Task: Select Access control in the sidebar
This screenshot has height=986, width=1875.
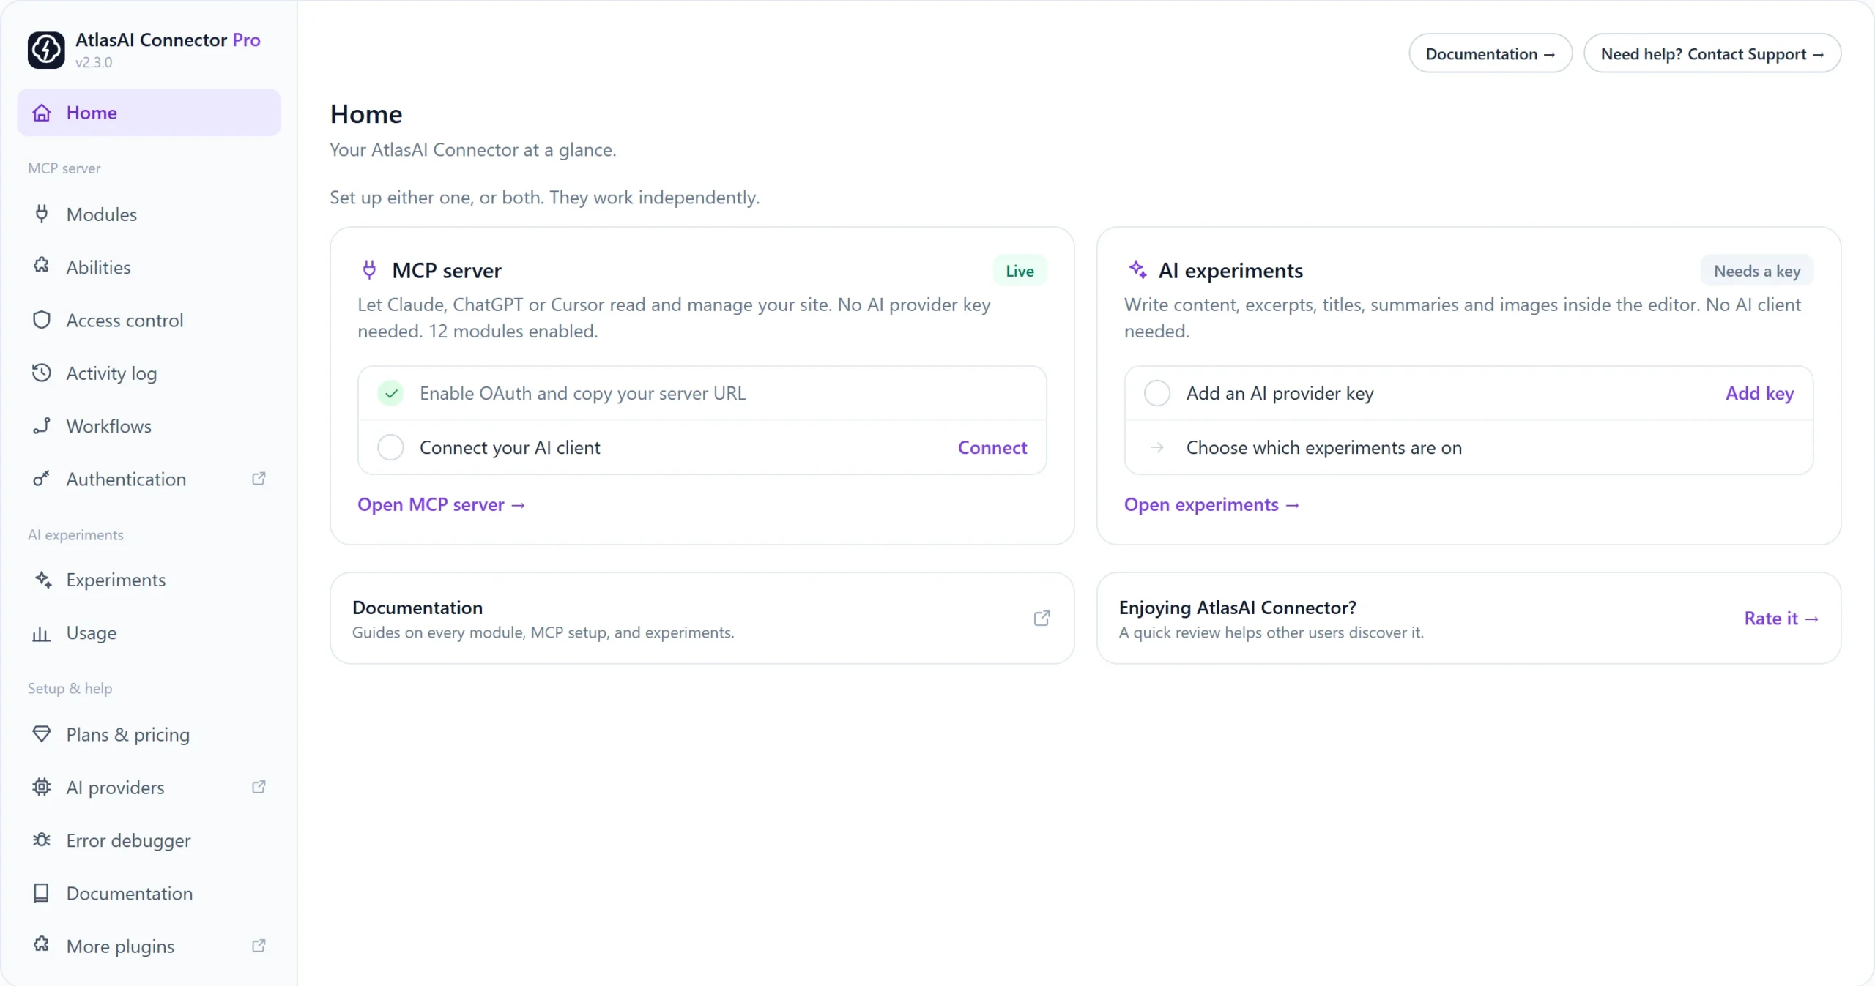Action: (149, 320)
